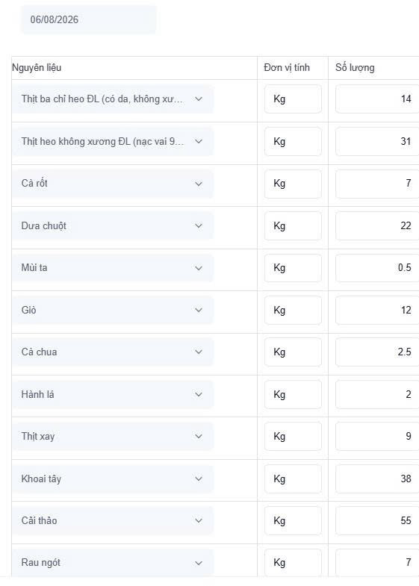Expand the Thịt ba chỉ heo ĐL dropdown
The width and height of the screenshot is (419, 586).
(113, 99)
